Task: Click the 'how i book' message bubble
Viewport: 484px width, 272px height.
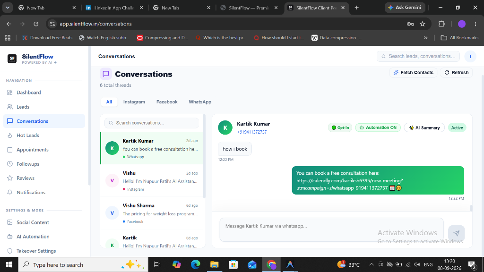Action: 235,149
